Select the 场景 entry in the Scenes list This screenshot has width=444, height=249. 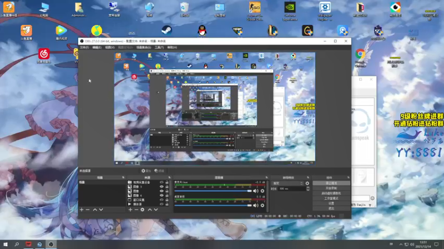[x=102, y=183]
